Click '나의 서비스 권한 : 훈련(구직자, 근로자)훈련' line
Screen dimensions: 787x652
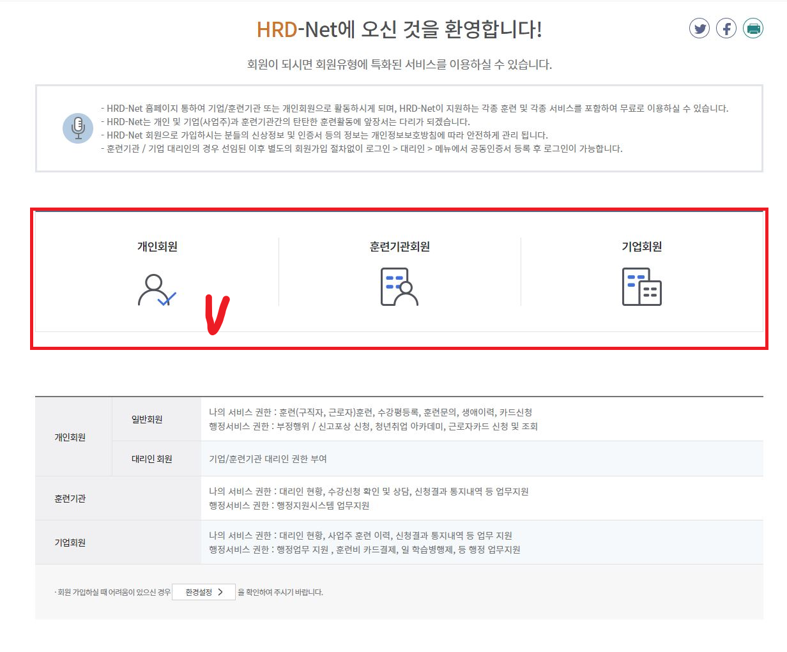tap(371, 413)
